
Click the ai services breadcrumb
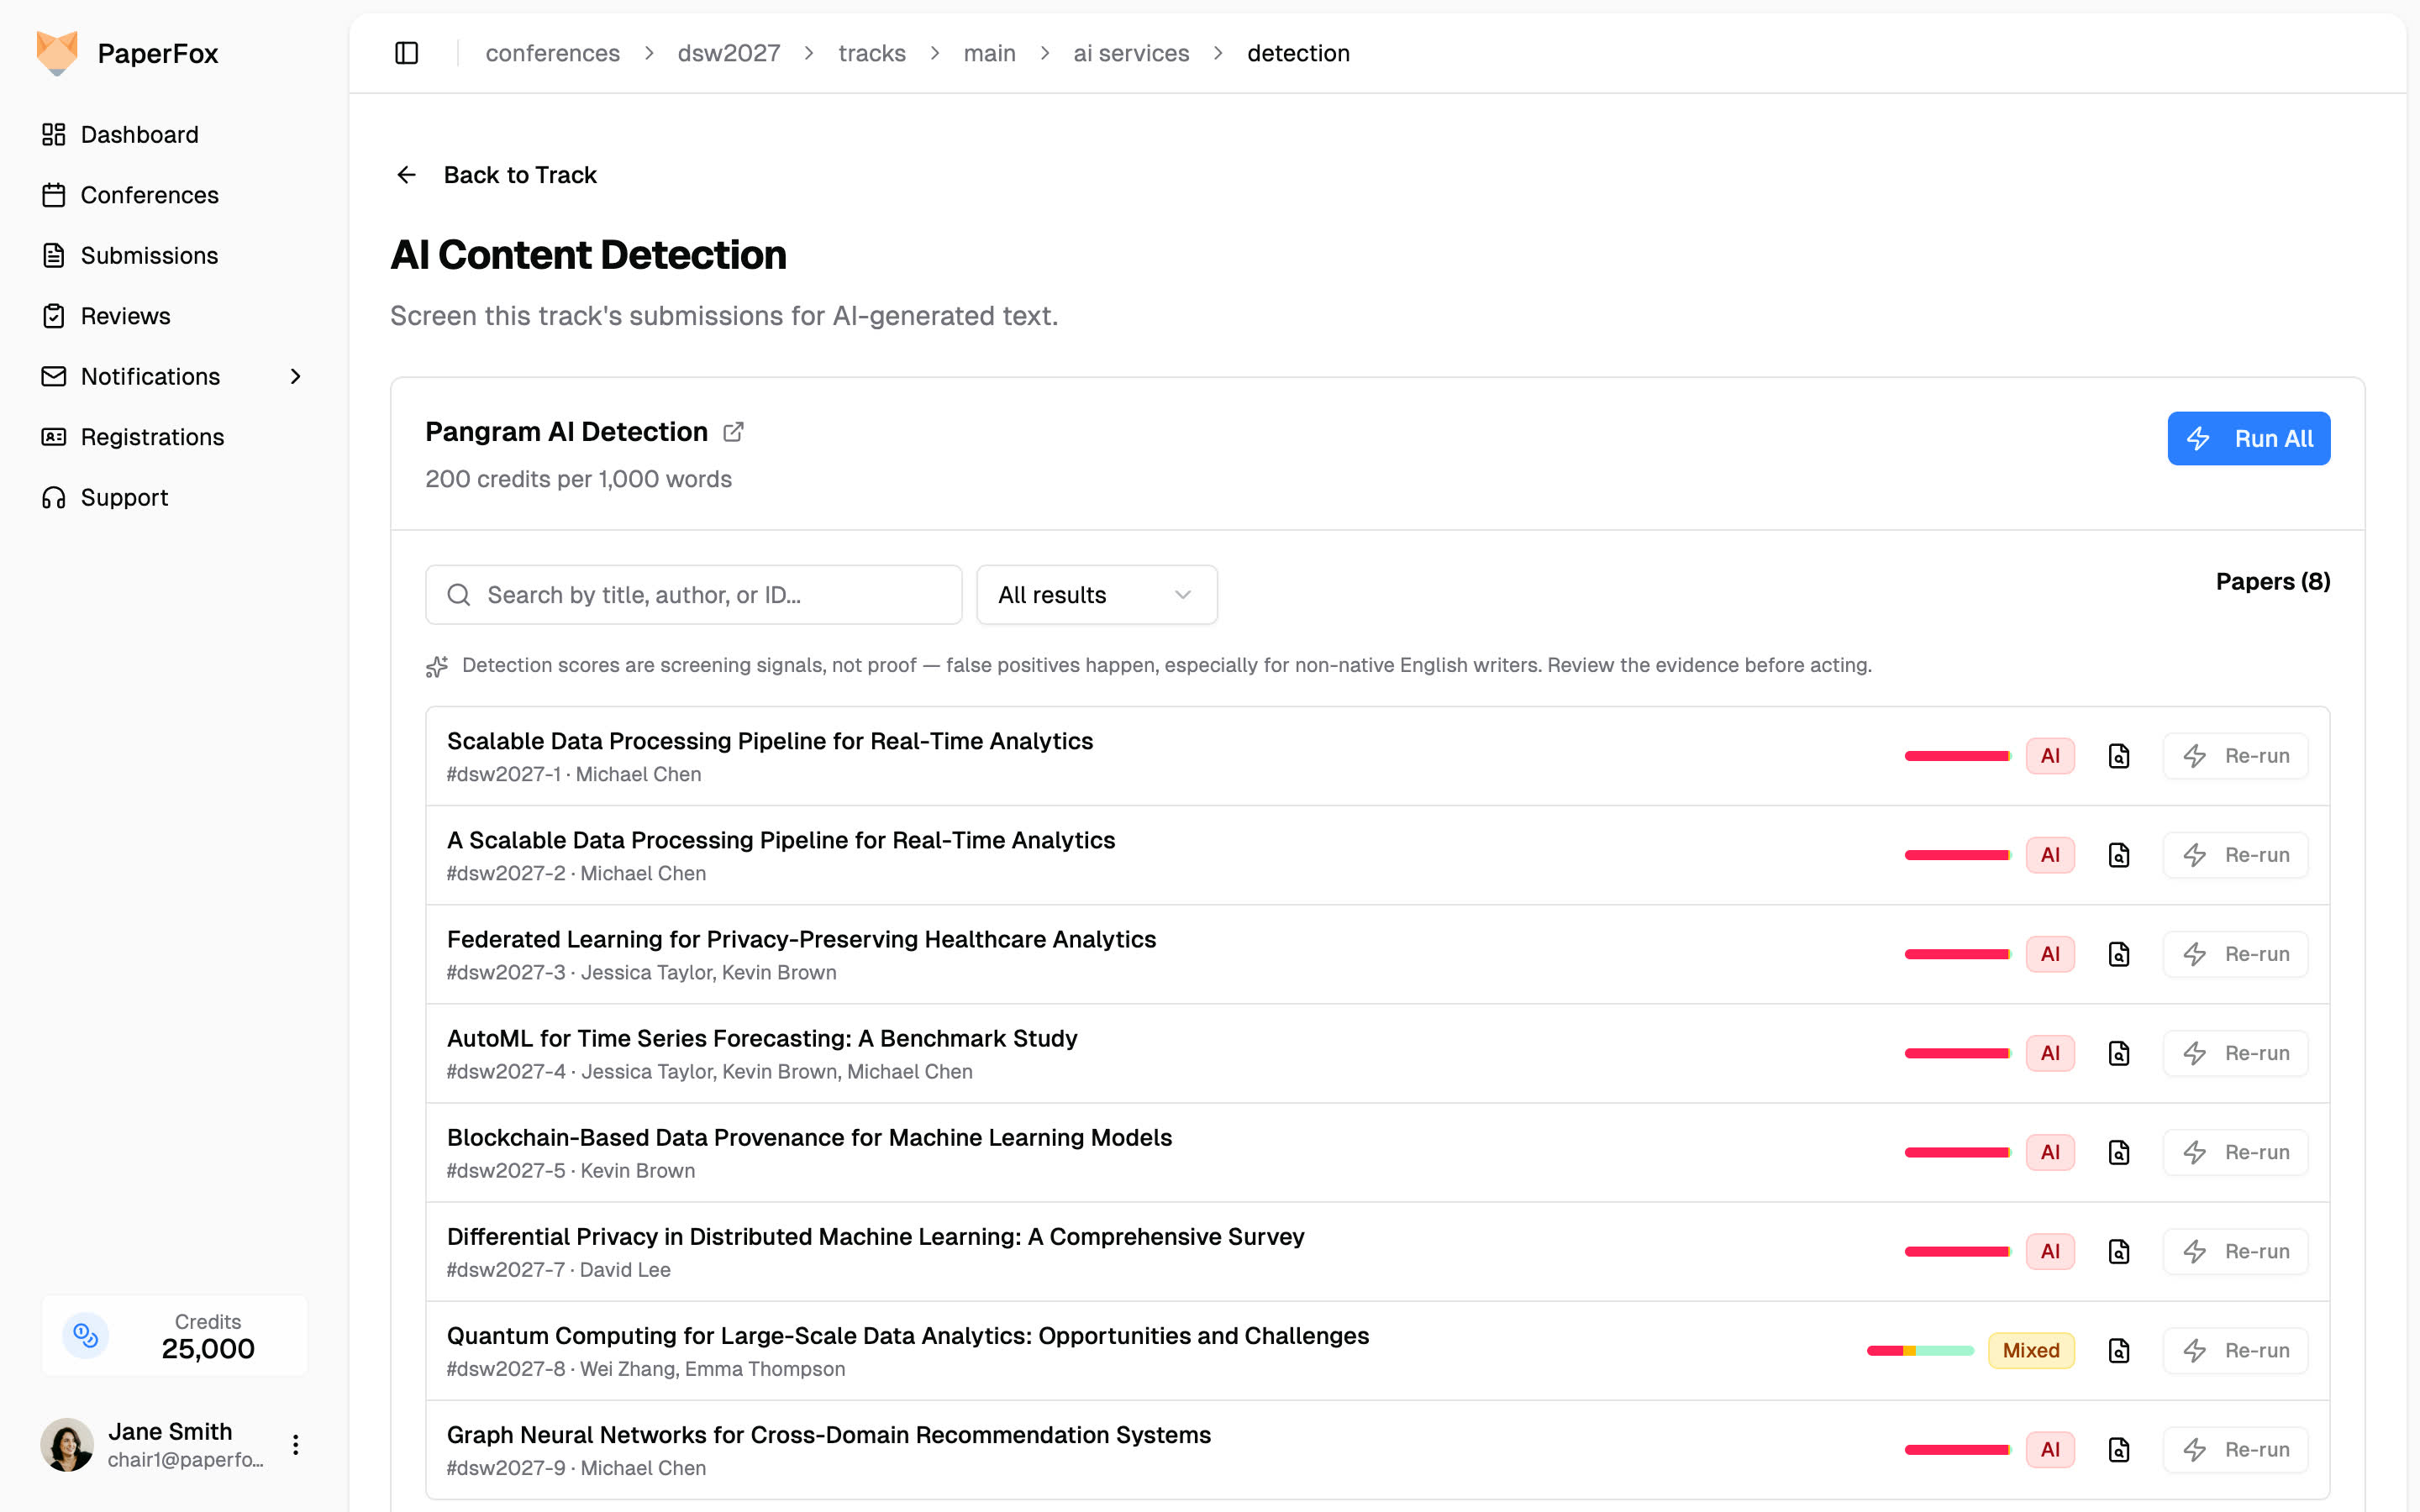point(1131,53)
